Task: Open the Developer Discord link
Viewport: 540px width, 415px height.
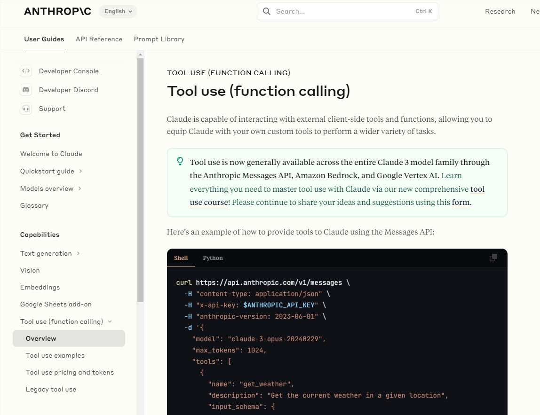Action: (69, 90)
